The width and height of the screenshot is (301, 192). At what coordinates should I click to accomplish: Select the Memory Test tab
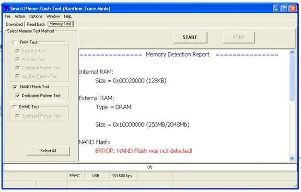pyautogui.click(x=60, y=24)
